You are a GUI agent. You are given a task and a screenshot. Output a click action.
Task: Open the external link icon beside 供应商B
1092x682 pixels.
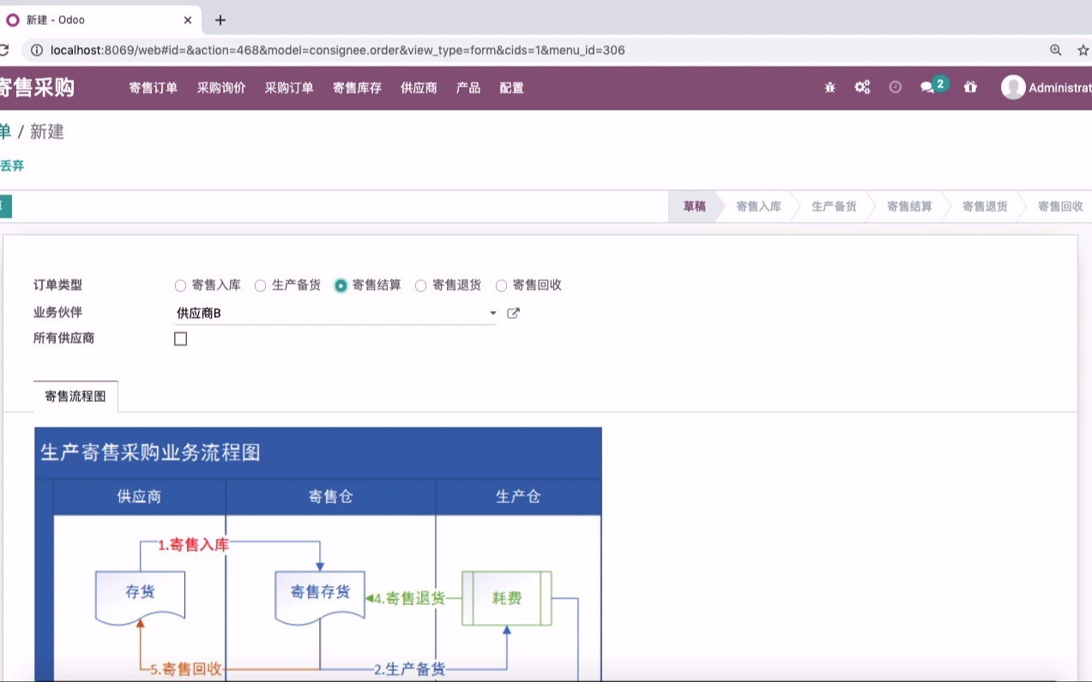tap(512, 313)
